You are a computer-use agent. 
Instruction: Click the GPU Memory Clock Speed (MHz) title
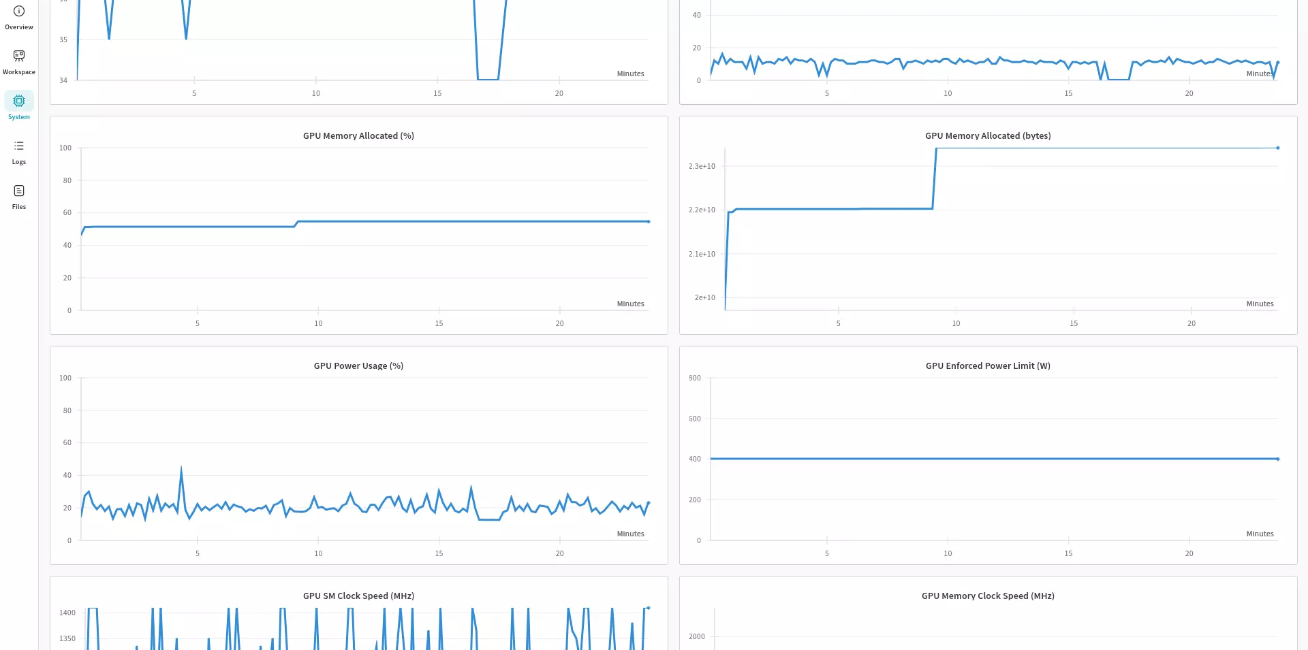tap(987, 596)
